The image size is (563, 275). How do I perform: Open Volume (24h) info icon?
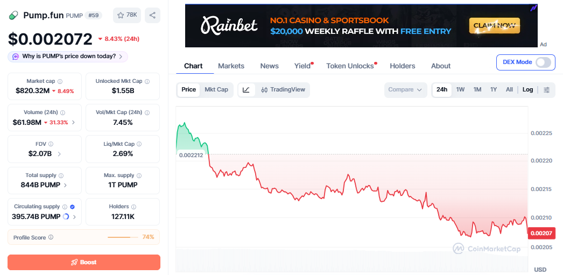click(x=63, y=112)
